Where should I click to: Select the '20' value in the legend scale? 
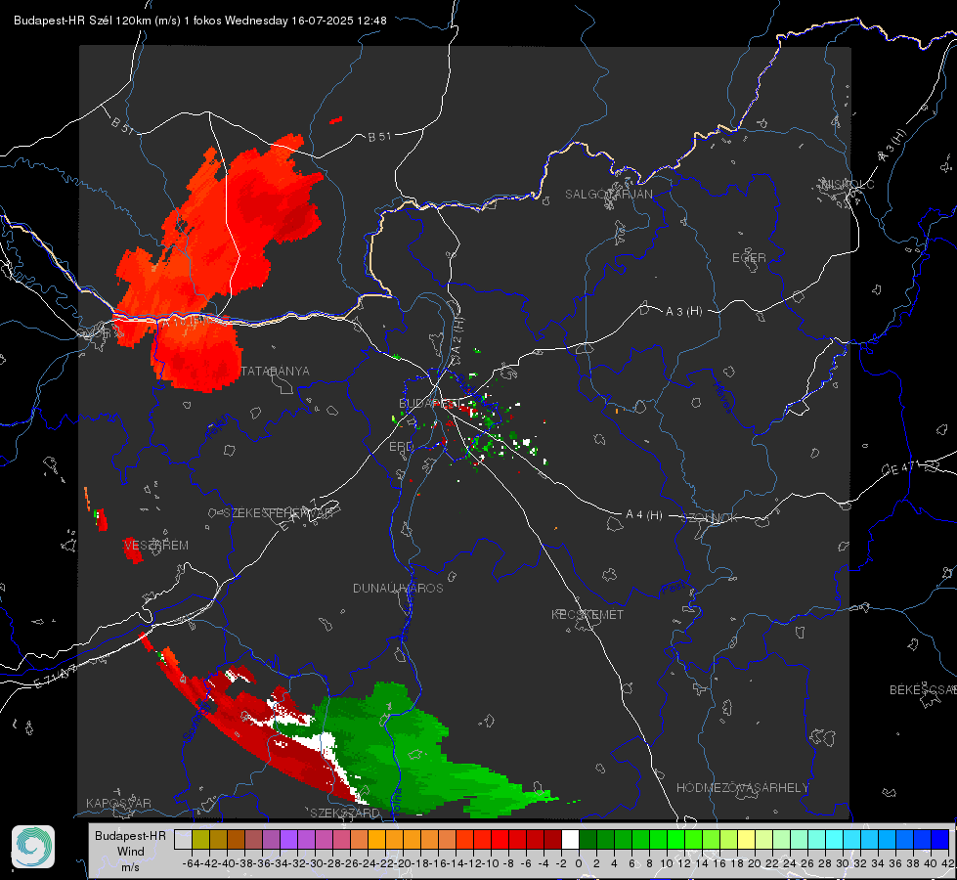pyautogui.click(x=755, y=863)
